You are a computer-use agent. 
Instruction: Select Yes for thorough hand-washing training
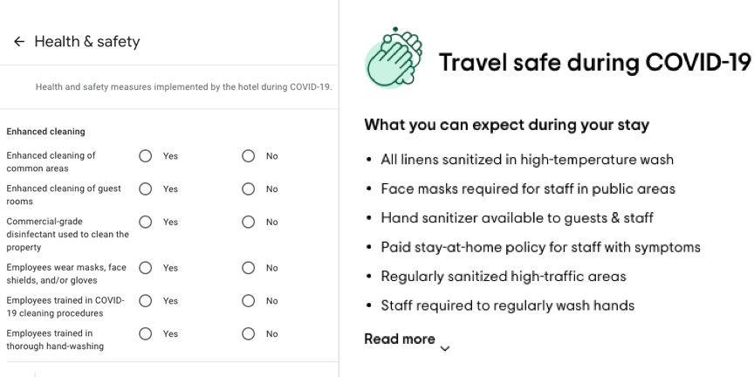point(145,333)
